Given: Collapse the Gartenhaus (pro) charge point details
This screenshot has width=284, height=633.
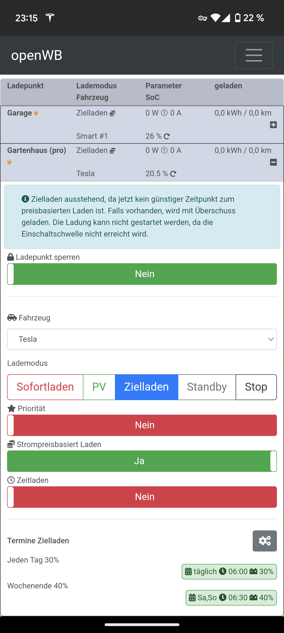Looking at the screenshot, I should tap(273, 162).
